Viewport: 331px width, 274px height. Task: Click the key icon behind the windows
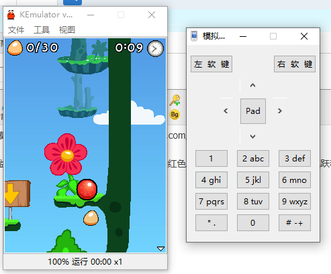pyautogui.click(x=175, y=100)
